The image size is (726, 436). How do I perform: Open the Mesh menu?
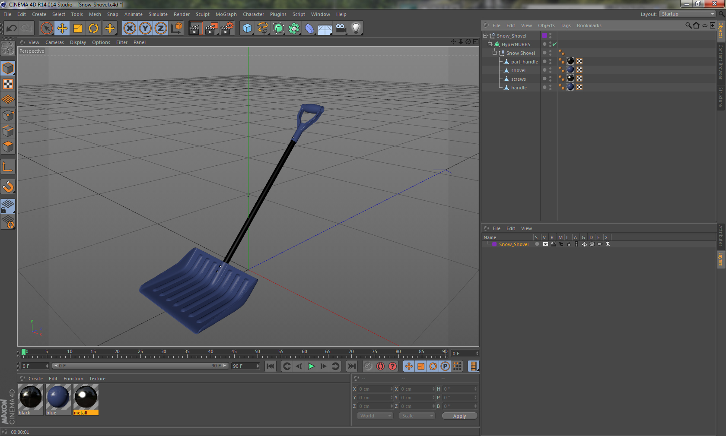tap(95, 14)
